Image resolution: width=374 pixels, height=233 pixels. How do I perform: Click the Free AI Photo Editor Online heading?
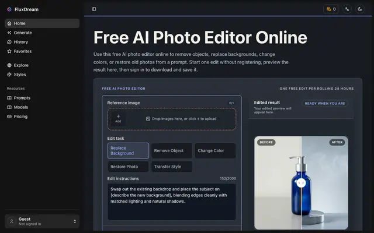[200, 37]
